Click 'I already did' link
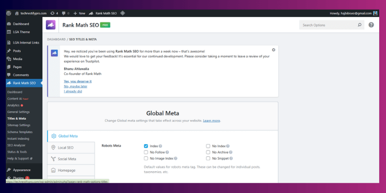 (73, 91)
